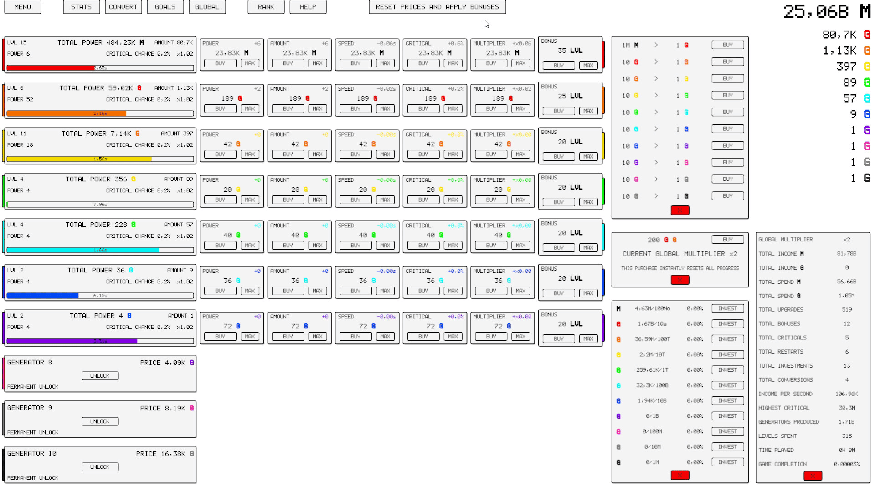Open the CONVERT menu
The image size is (875, 492).
pyautogui.click(x=123, y=7)
